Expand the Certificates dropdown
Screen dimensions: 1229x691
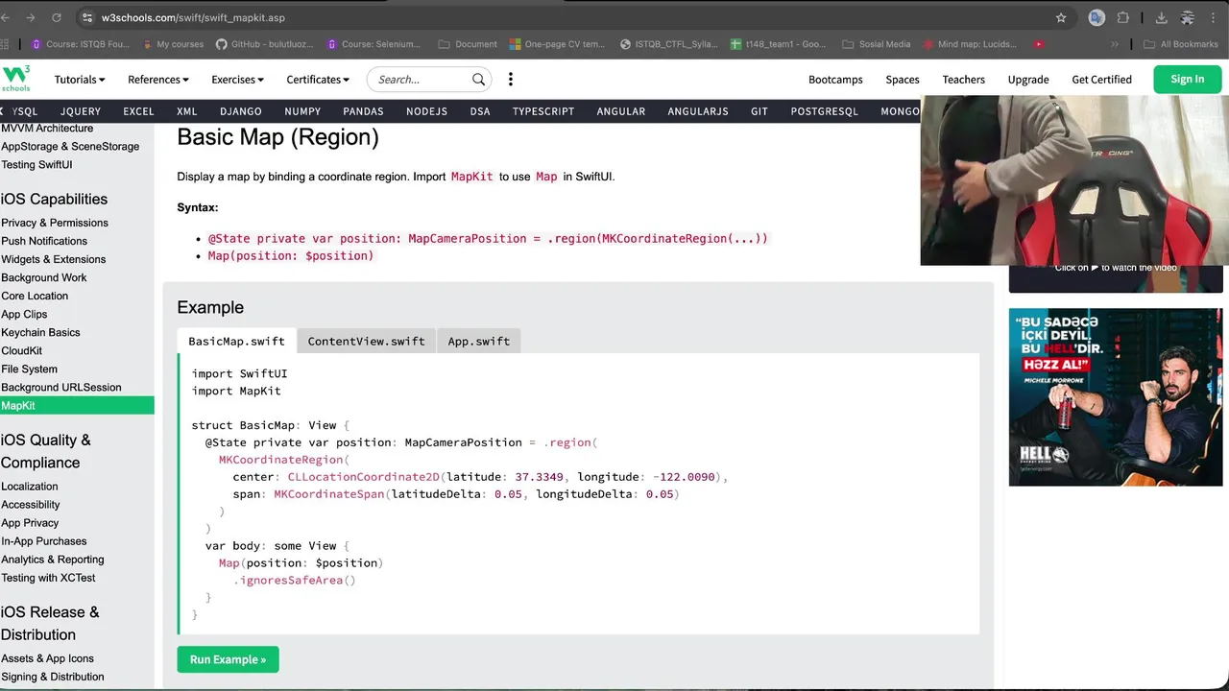point(318,80)
